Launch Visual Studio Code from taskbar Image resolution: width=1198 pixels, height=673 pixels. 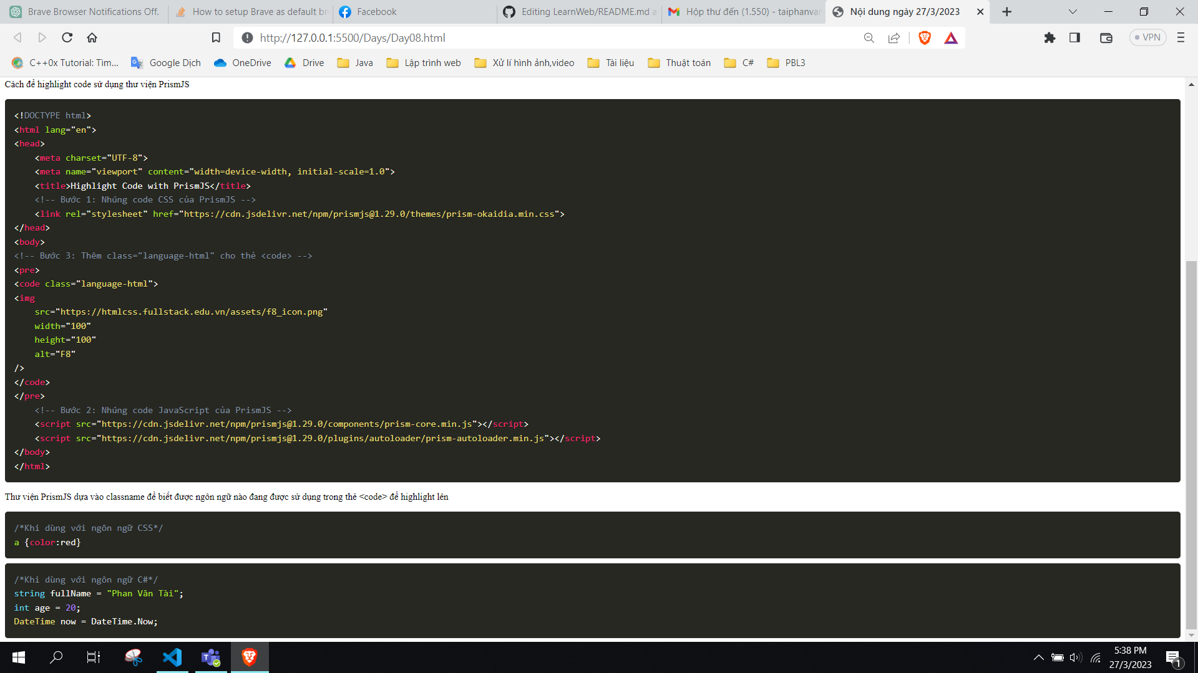tap(172, 657)
